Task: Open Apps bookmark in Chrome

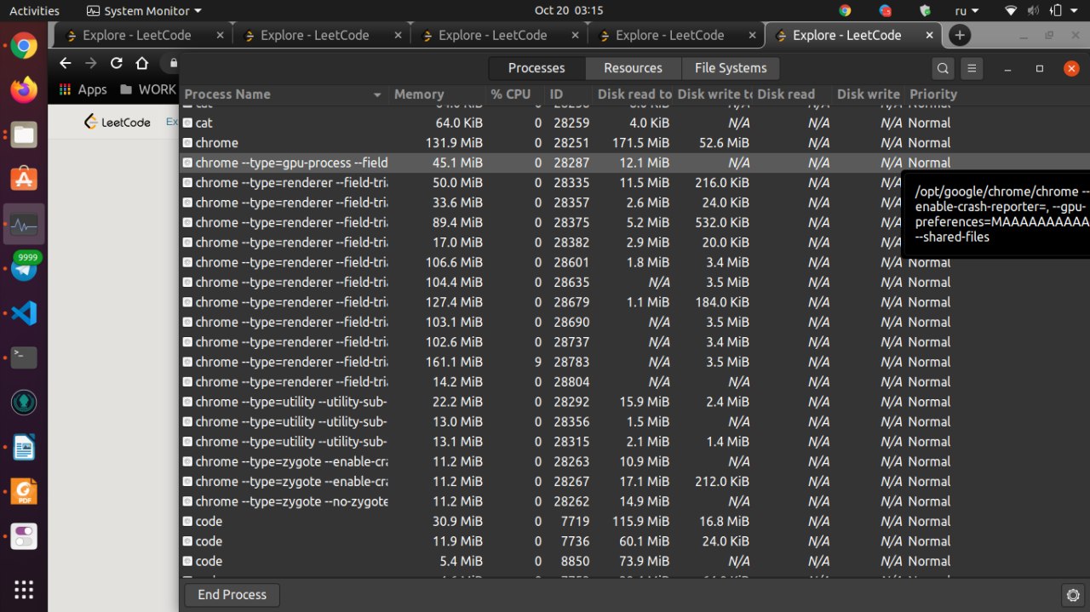Action: [x=83, y=89]
